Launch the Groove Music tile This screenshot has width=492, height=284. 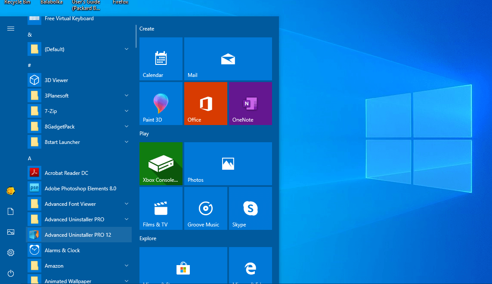[205, 208]
